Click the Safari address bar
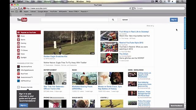196x110 pixels. 77,8
